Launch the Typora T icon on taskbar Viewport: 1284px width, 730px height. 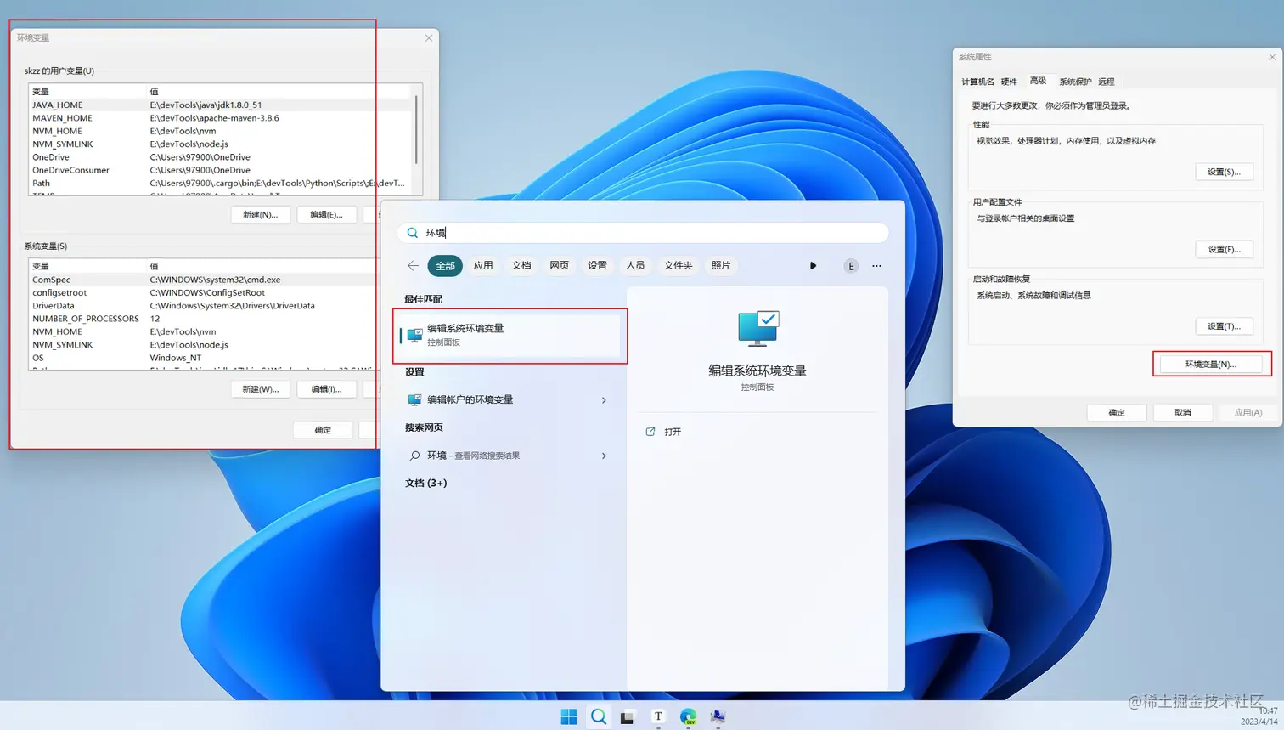pos(658,716)
